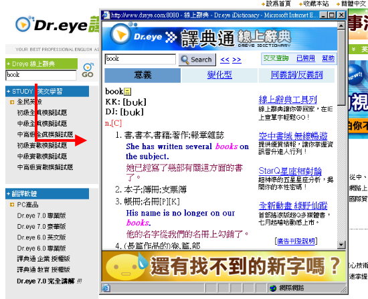
Task: Click the Internet Explorer page icon in title bar
Action: 106,15
